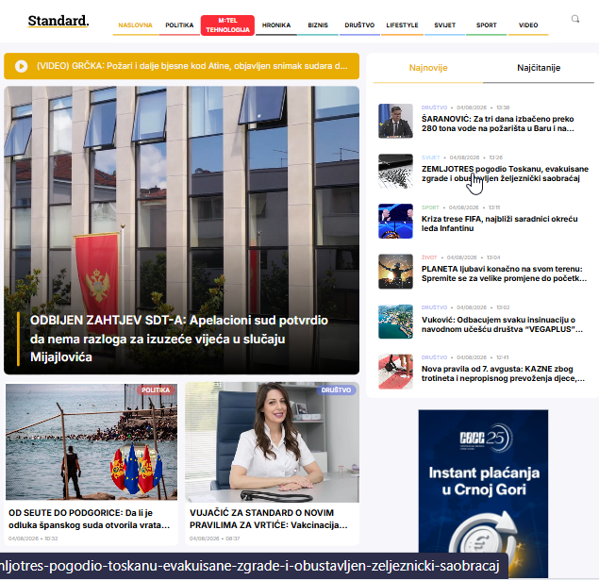The image size is (599, 580).
Task: Click the scooter trotinet thumbnail
Action: click(x=395, y=372)
